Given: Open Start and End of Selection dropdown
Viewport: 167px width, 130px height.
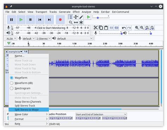Looking at the screenshot, I should (101, 114).
